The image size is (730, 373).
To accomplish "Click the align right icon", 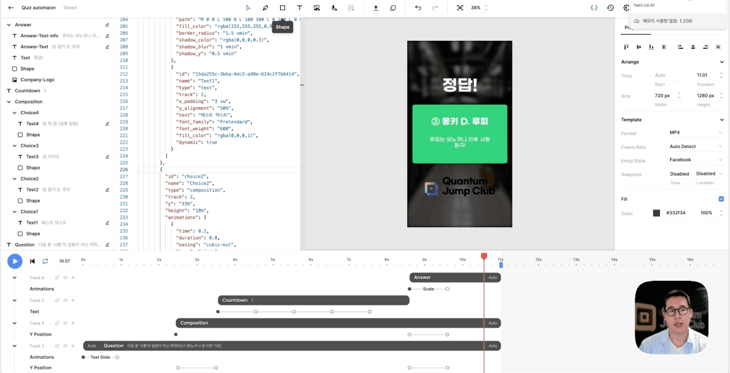I will (x=705, y=47).
